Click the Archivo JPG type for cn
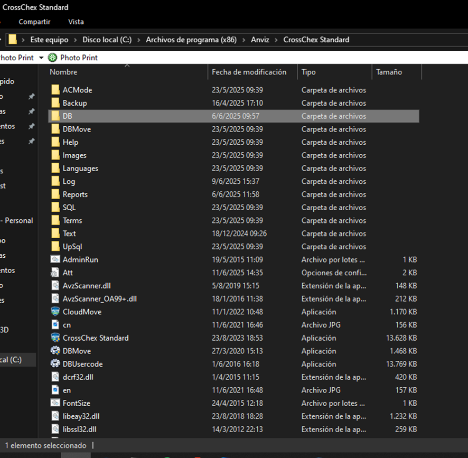The height and width of the screenshot is (458, 468). tap(321, 324)
